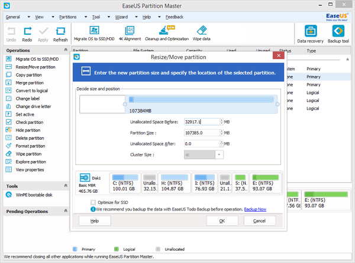Collapse the Tools panel
This screenshot has height=263, width=355.
[x=66, y=186]
